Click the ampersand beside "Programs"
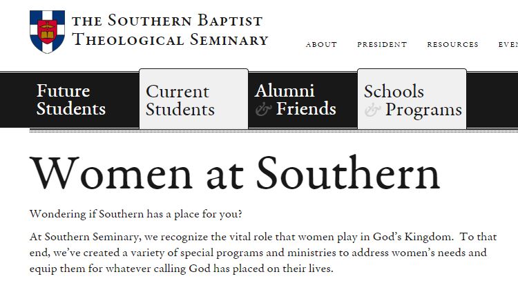 tap(372, 110)
